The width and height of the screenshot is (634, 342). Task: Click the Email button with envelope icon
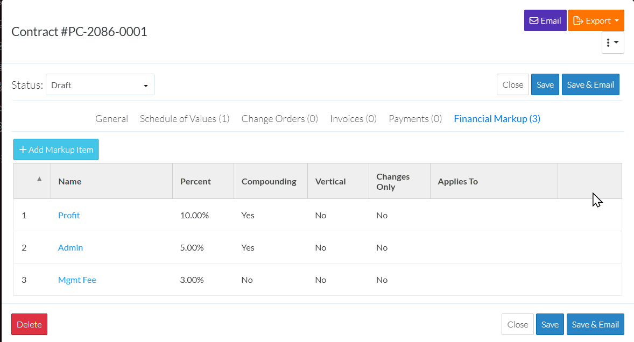tap(545, 21)
